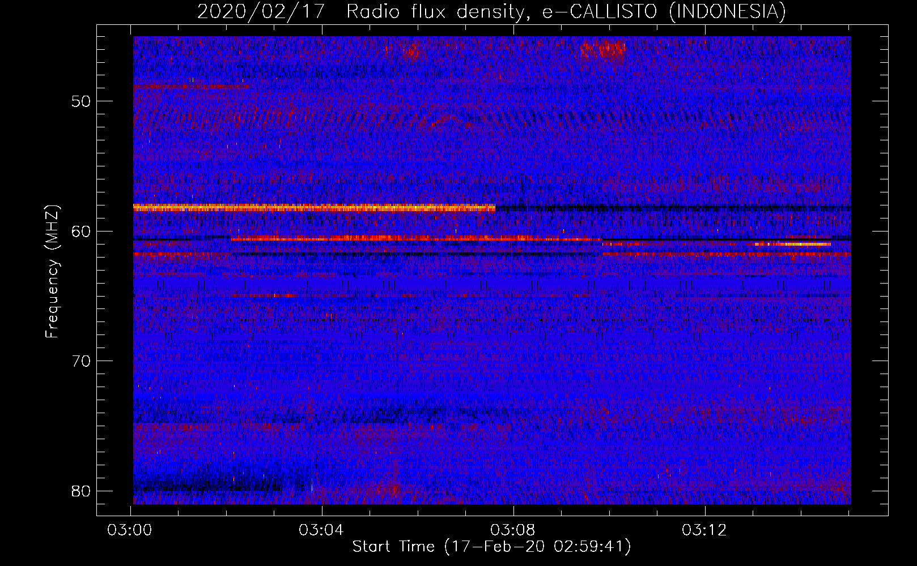Click the '03:08' time tick label
This screenshot has width=917, height=566.
point(513,530)
